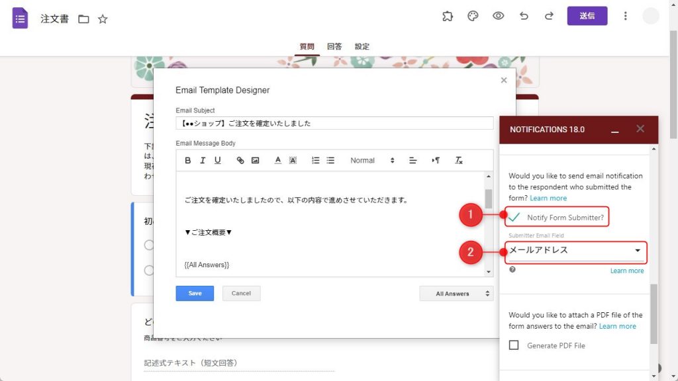Move form to folder icon
The height and width of the screenshot is (381, 678).
[83, 19]
